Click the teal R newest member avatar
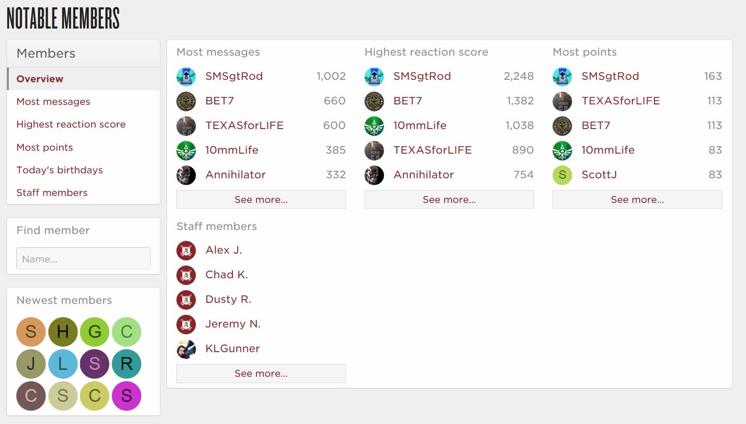Viewport: 746px width, 424px height. [127, 364]
